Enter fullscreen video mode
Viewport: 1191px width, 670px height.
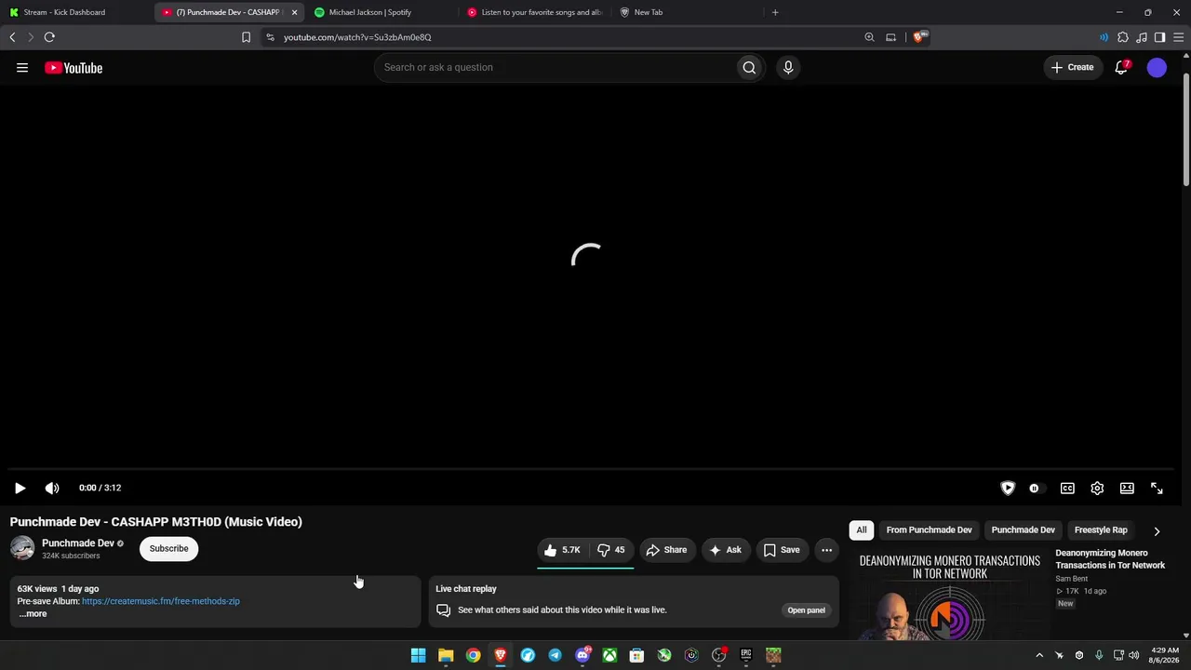(1157, 488)
